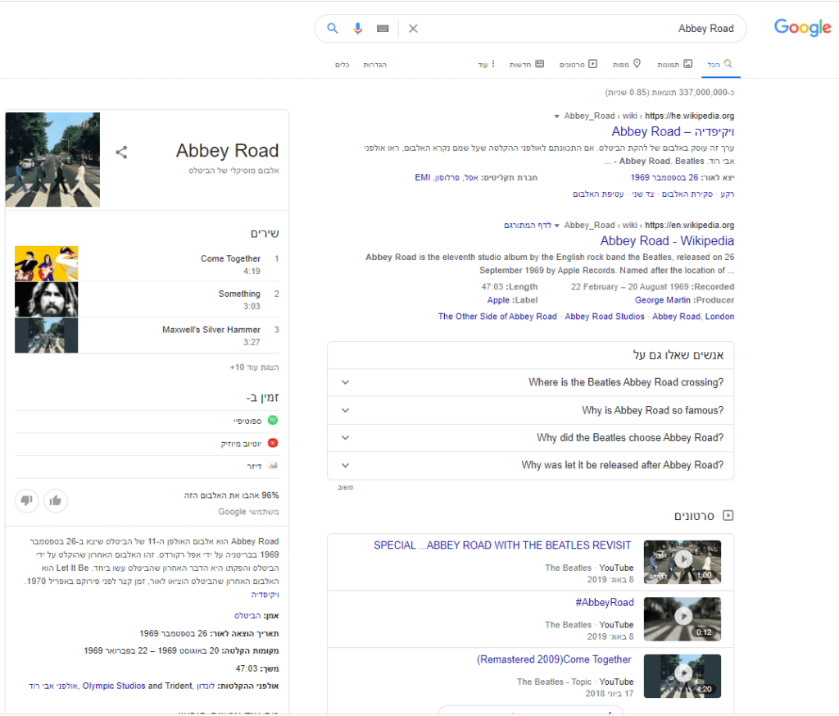Share the Abbey Road knowledge panel

(121, 152)
